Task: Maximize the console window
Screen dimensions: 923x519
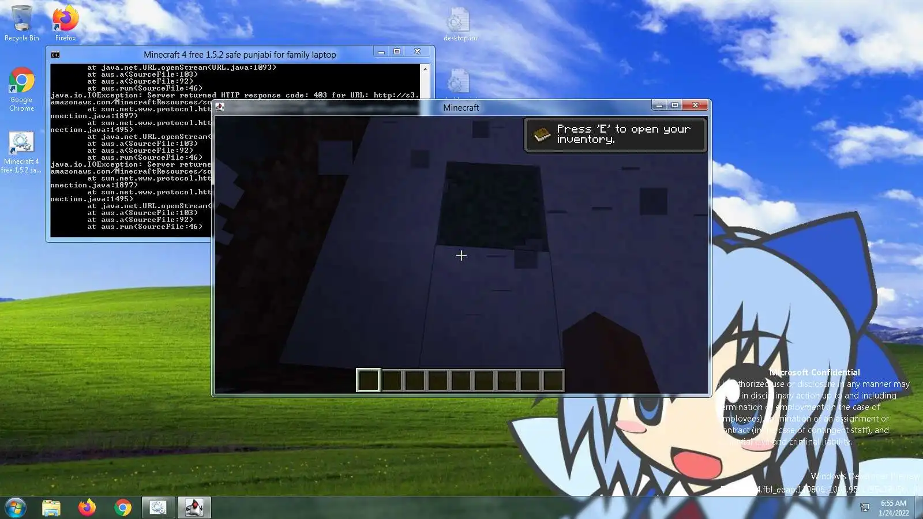Action: pos(397,52)
